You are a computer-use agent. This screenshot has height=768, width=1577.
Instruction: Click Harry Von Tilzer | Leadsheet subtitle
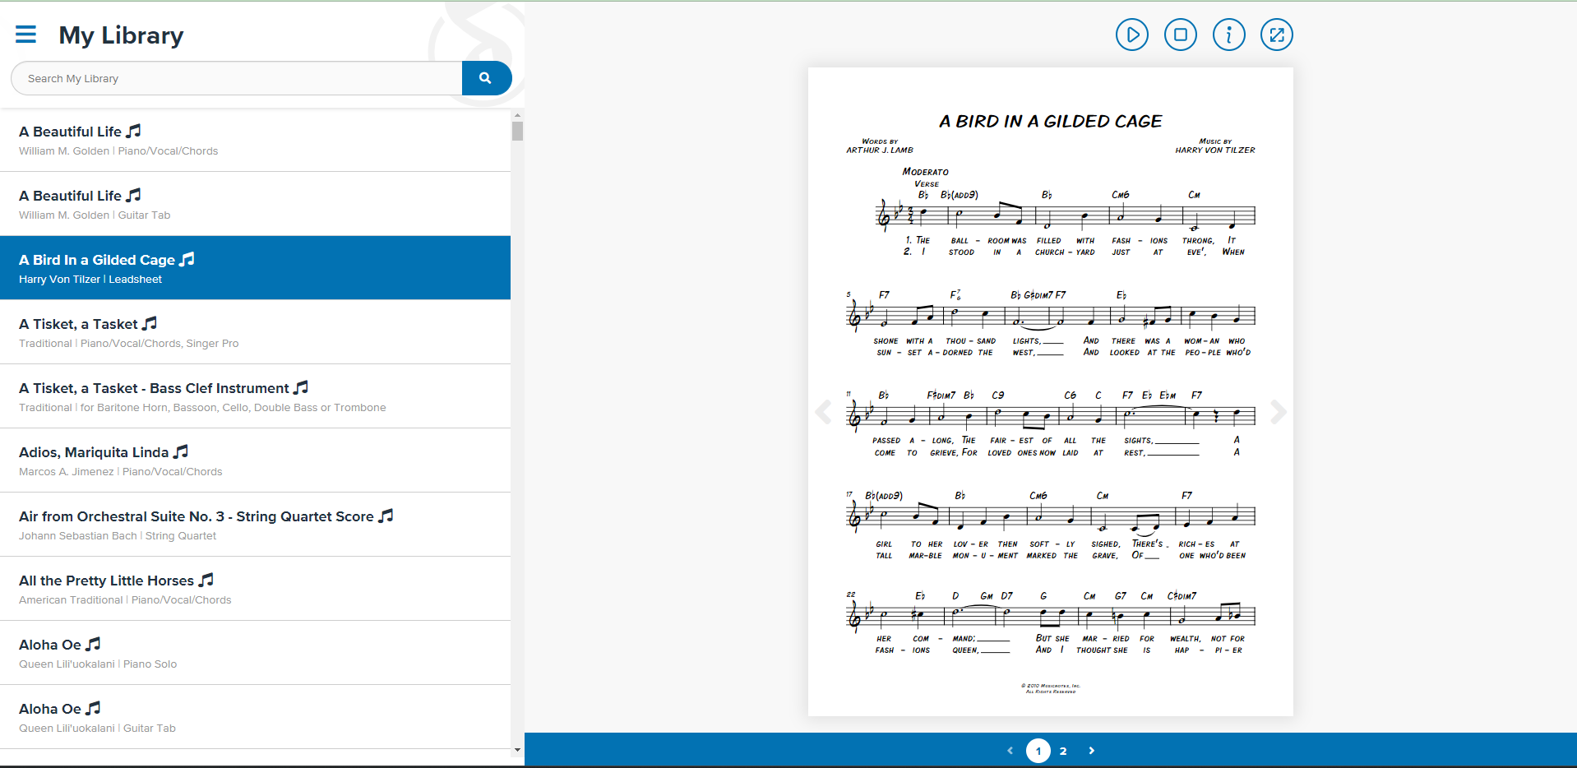tap(90, 280)
